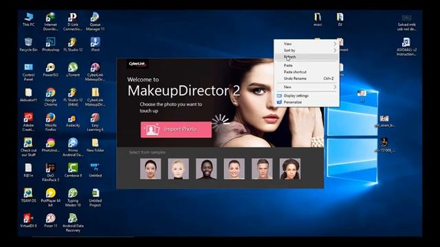The image size is (440, 247).
Task: Expand the View submenu in context menu
Action: click(307, 44)
